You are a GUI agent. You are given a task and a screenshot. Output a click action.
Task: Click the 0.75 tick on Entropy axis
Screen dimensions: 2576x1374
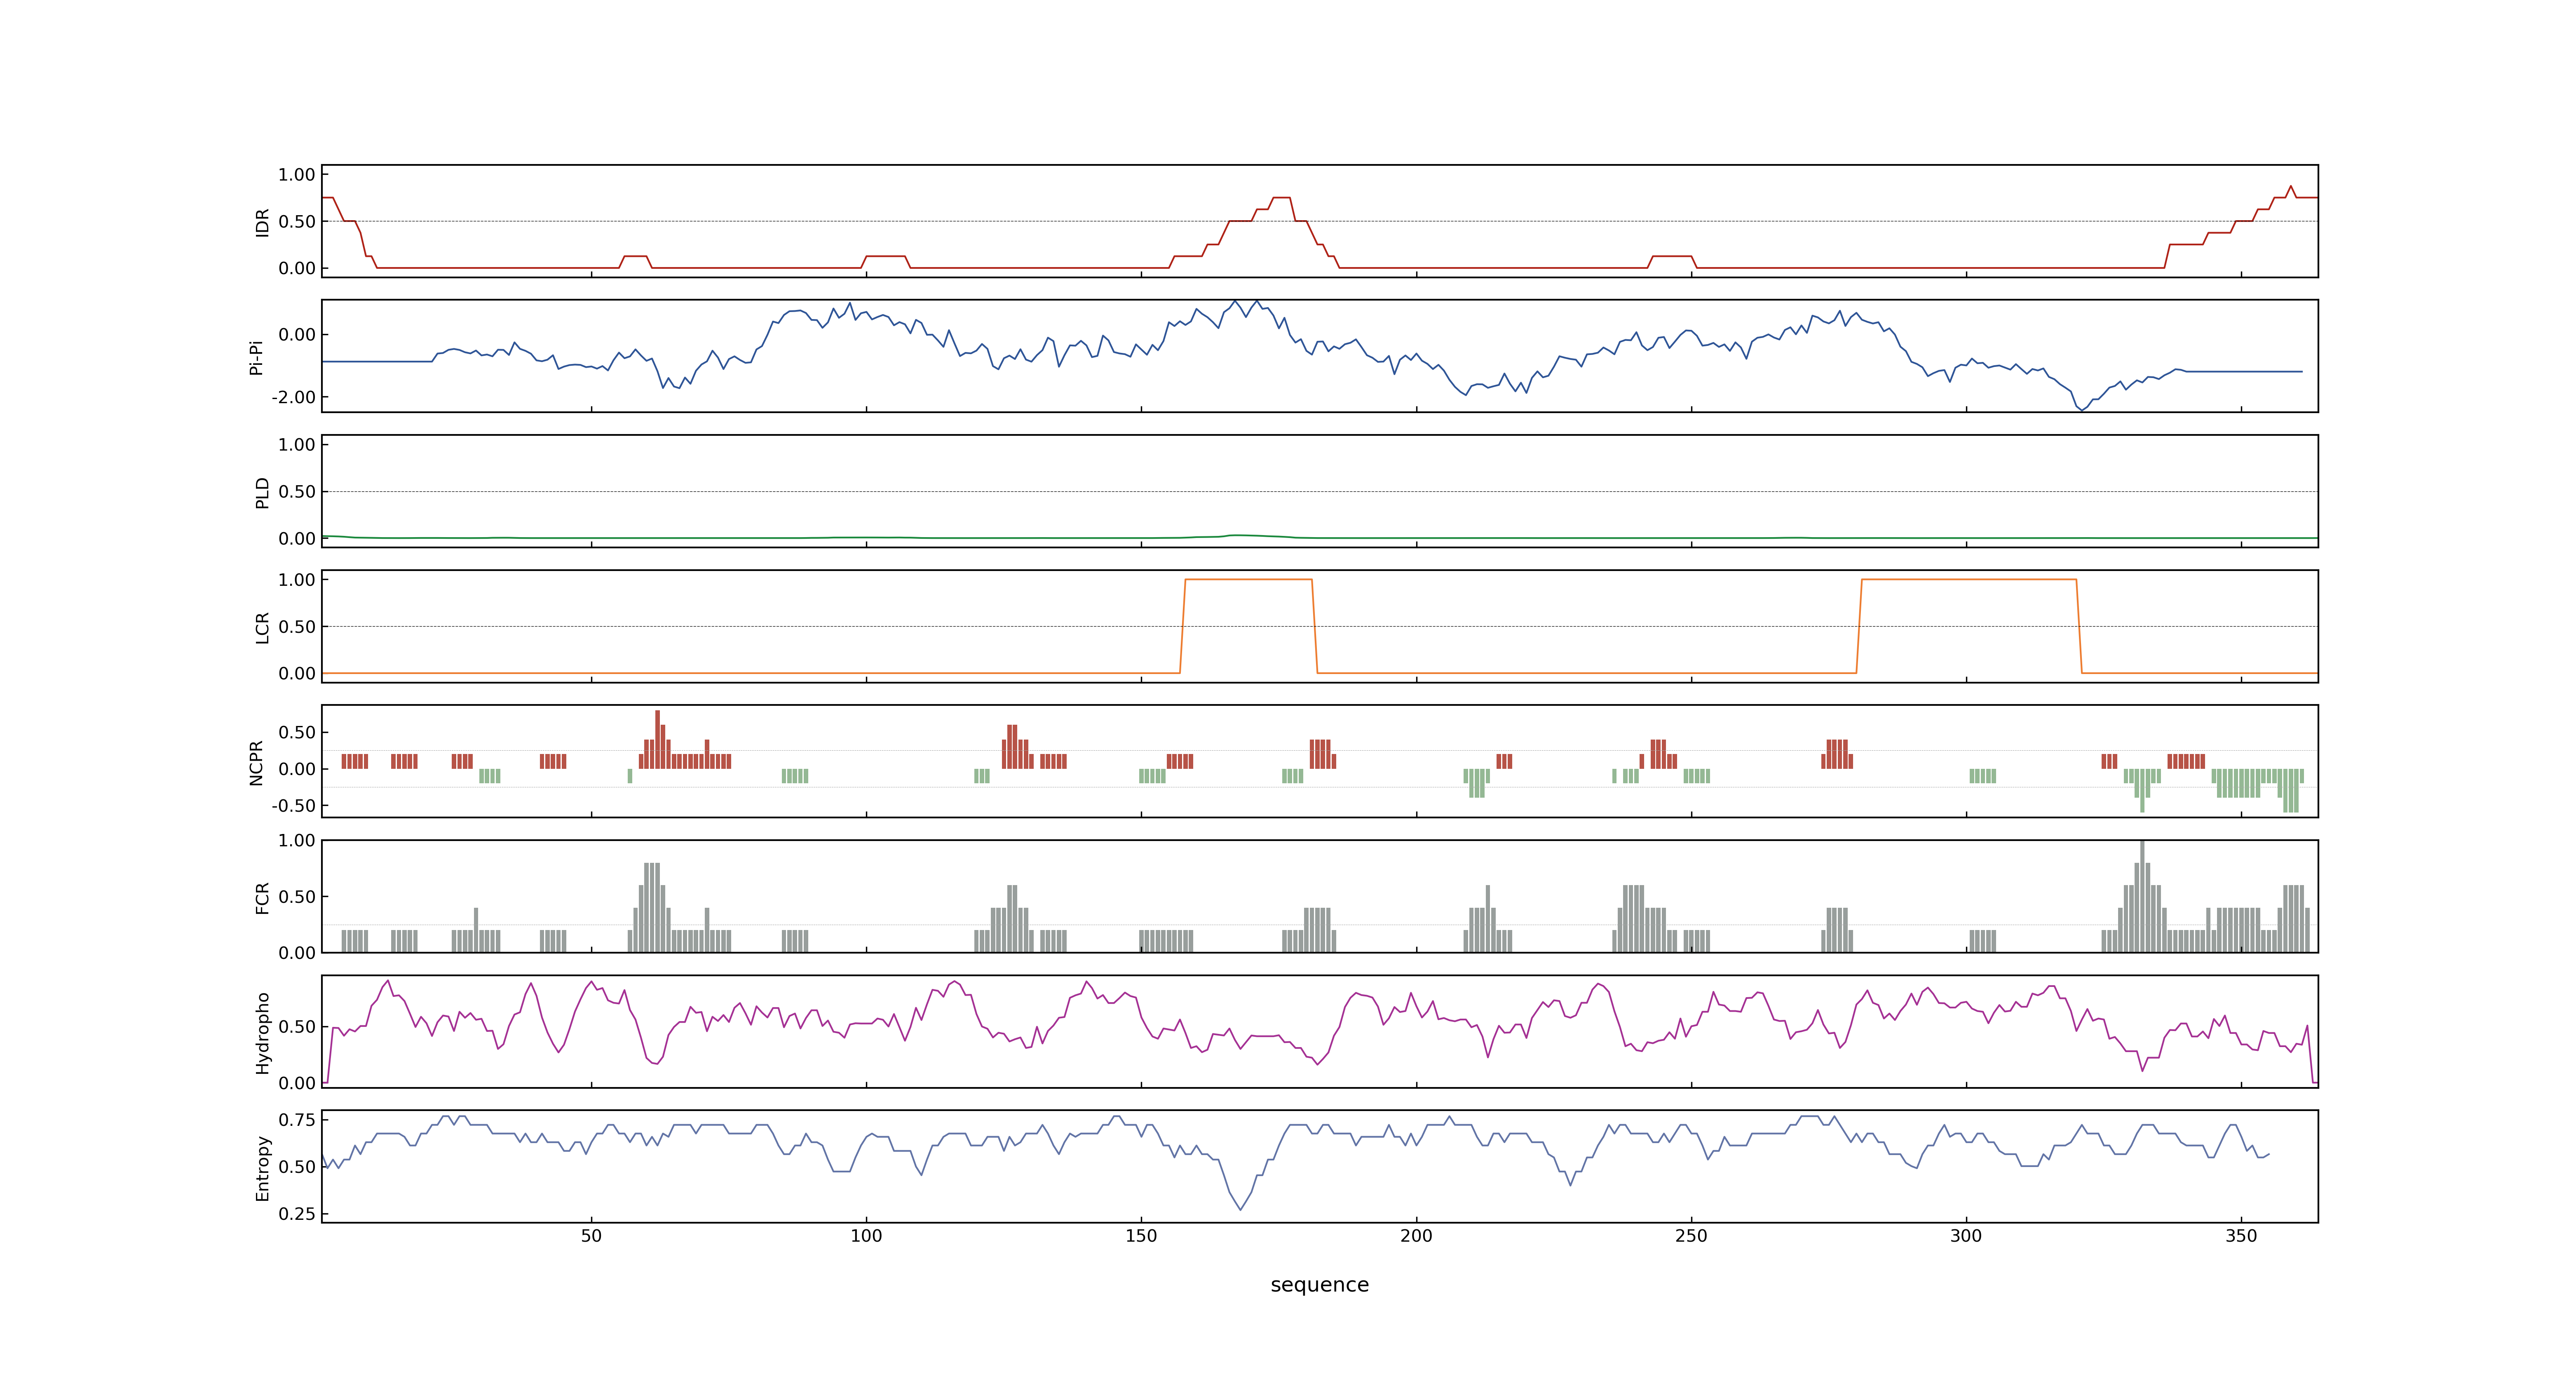point(297,1120)
